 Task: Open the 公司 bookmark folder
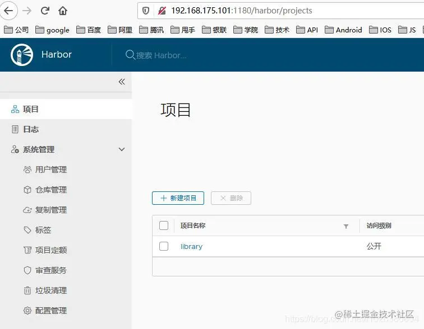(x=16, y=30)
